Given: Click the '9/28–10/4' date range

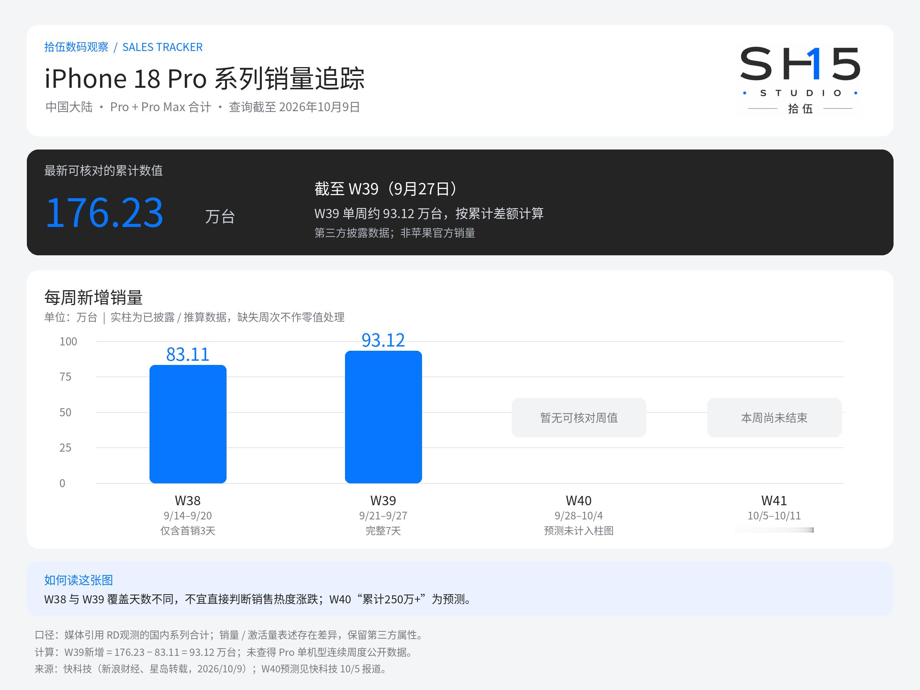Looking at the screenshot, I should pos(578,516).
